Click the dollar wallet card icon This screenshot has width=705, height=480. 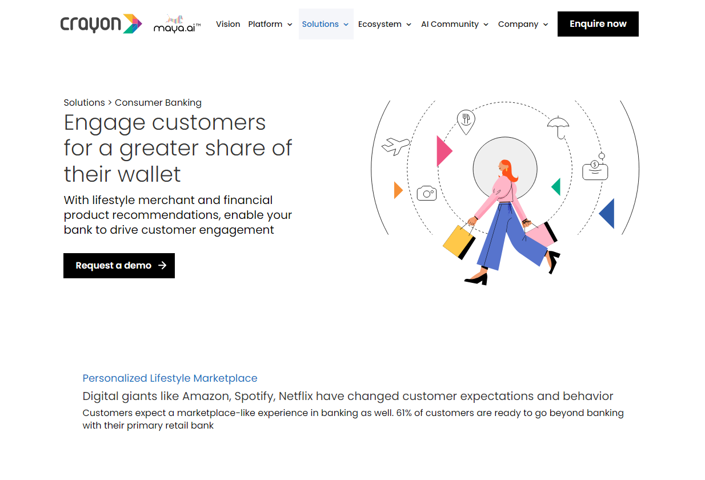(595, 169)
